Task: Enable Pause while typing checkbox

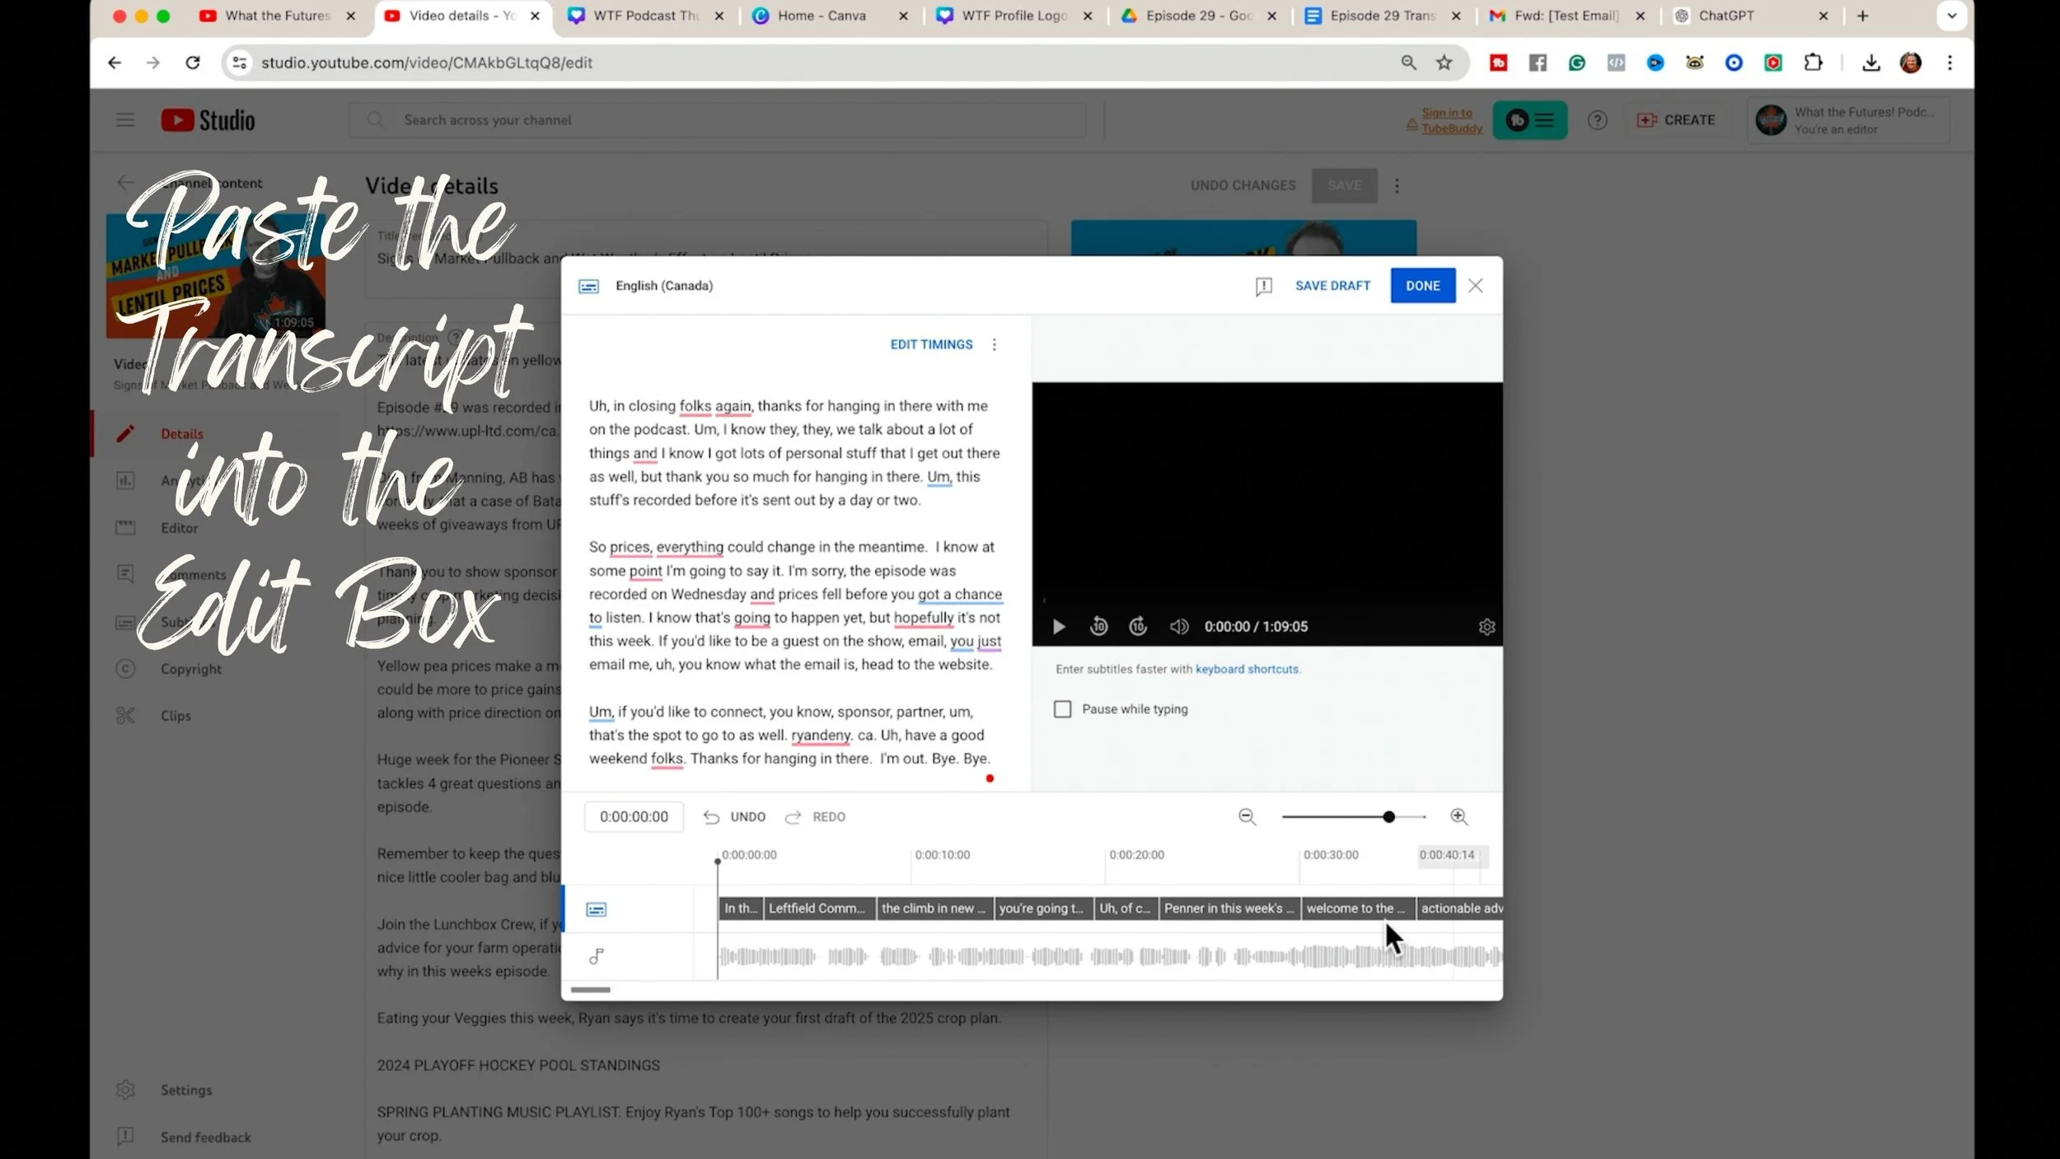Action: (x=1063, y=709)
